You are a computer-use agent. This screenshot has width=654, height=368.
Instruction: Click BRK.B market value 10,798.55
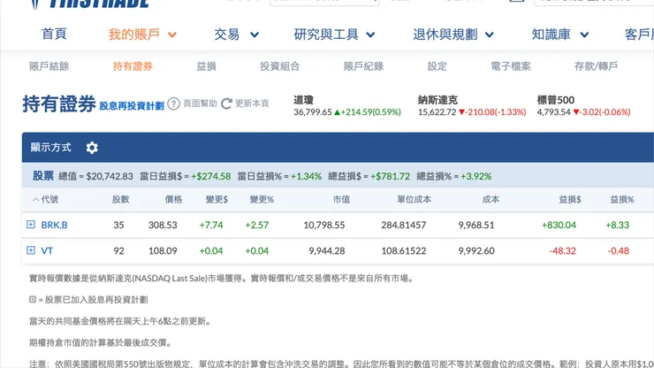point(324,225)
